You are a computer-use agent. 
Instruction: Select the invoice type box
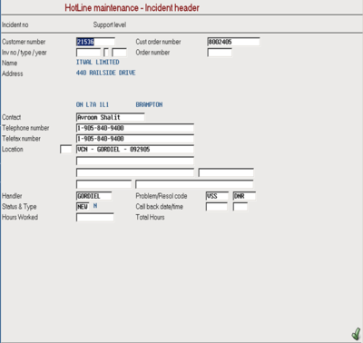click(x=106, y=53)
